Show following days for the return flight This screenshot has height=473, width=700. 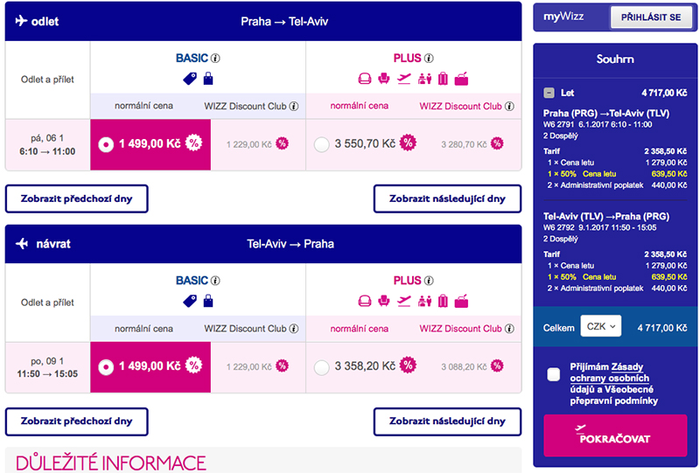click(x=447, y=421)
